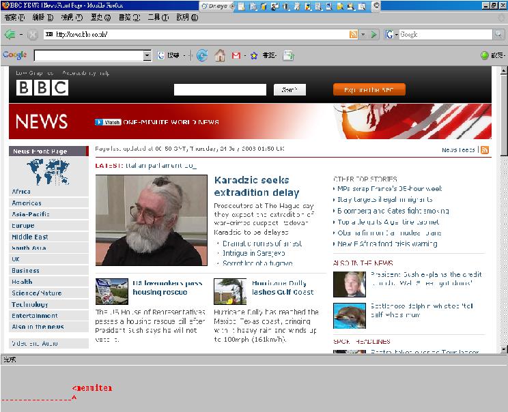Click the orange News feeds RSS icon
The height and width of the screenshot is (412, 508).
pos(485,150)
